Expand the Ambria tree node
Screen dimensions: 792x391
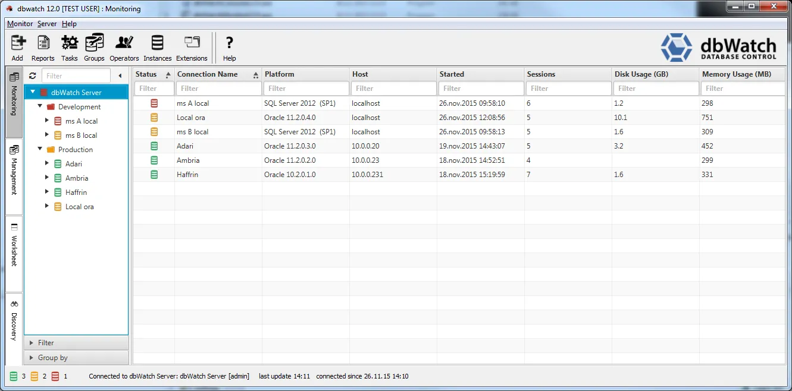coord(47,178)
